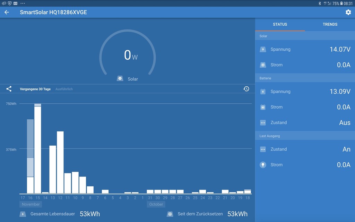This screenshot has width=355, height=222.
Task: Tap the Solar section header in panel
Action: (x=305, y=36)
